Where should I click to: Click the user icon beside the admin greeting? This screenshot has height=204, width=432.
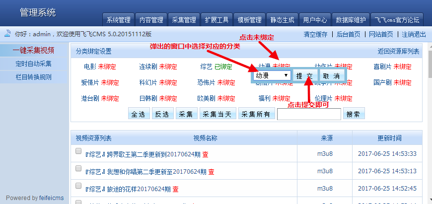click(7, 34)
